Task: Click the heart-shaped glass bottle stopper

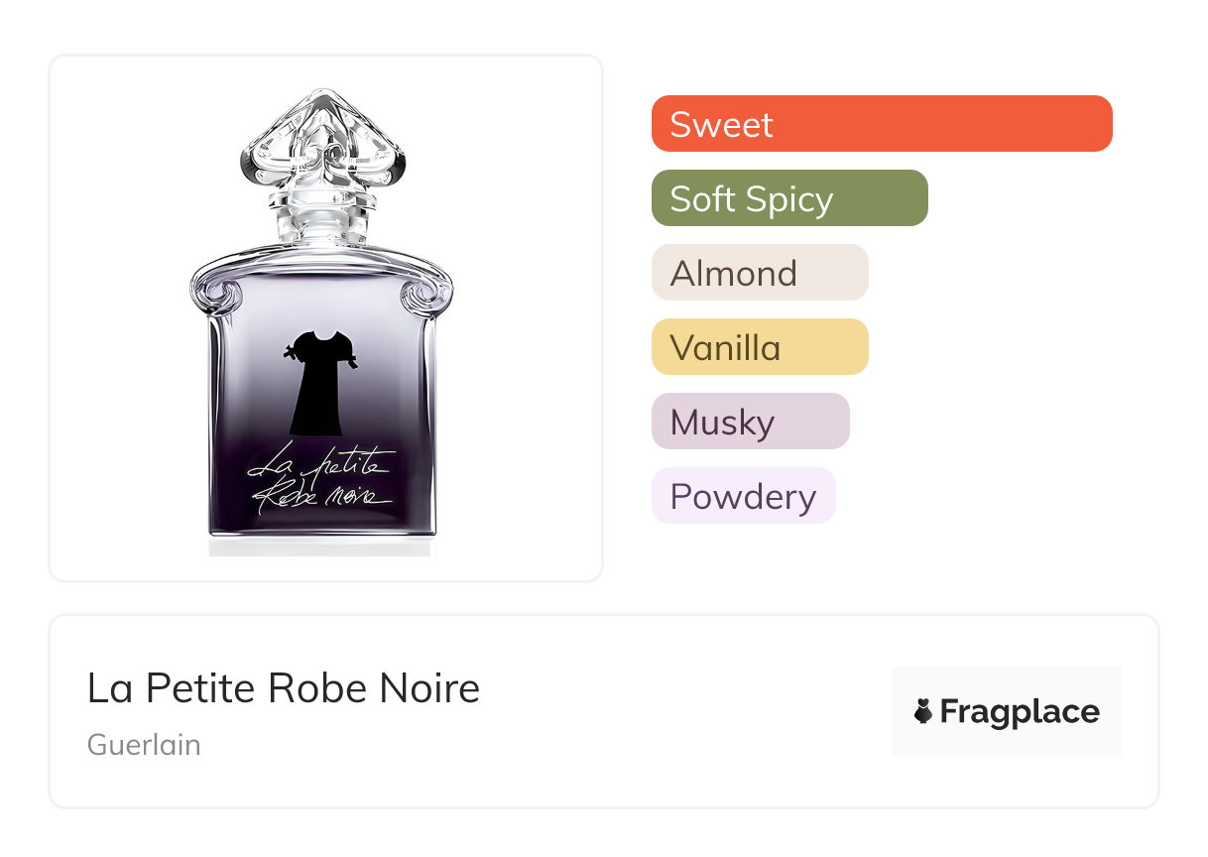Action: [321, 144]
